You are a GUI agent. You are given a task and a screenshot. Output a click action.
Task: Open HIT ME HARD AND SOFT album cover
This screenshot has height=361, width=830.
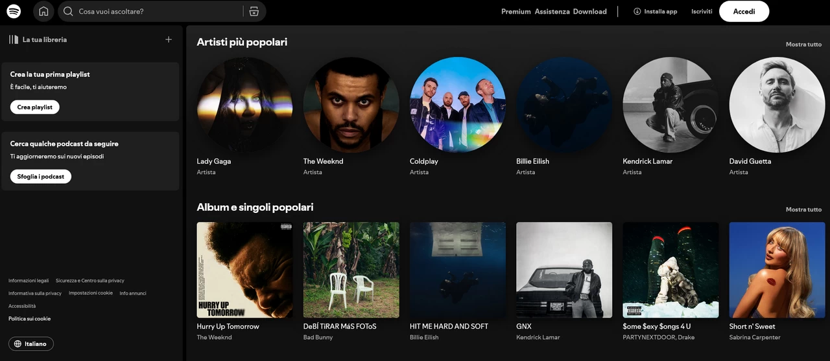point(457,270)
